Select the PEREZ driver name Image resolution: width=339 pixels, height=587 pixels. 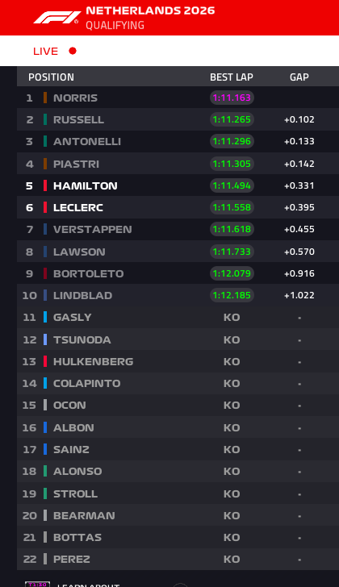coord(72,560)
